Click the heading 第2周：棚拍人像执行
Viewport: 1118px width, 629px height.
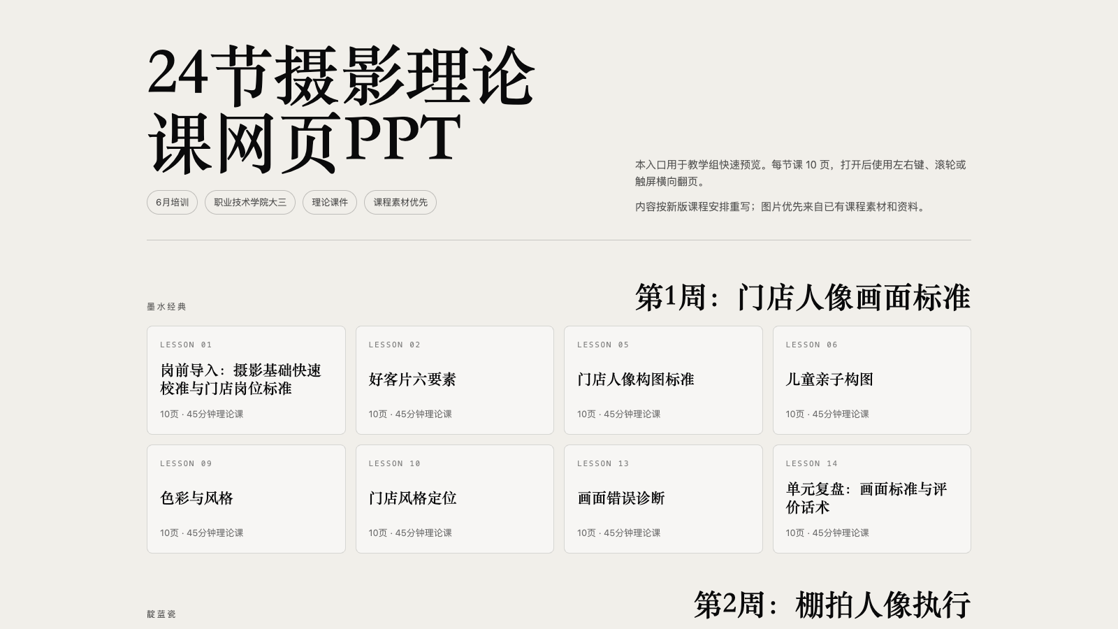point(832,605)
